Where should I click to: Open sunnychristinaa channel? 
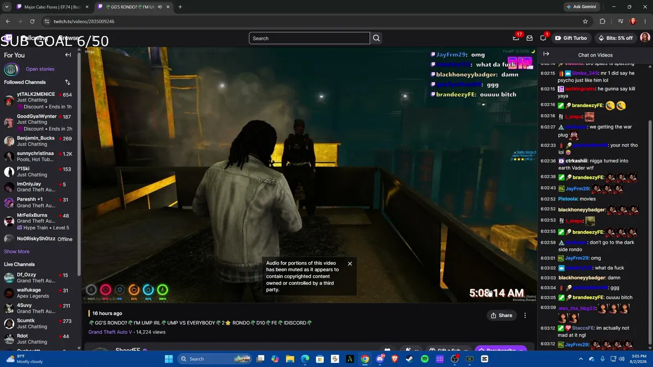coord(38,156)
